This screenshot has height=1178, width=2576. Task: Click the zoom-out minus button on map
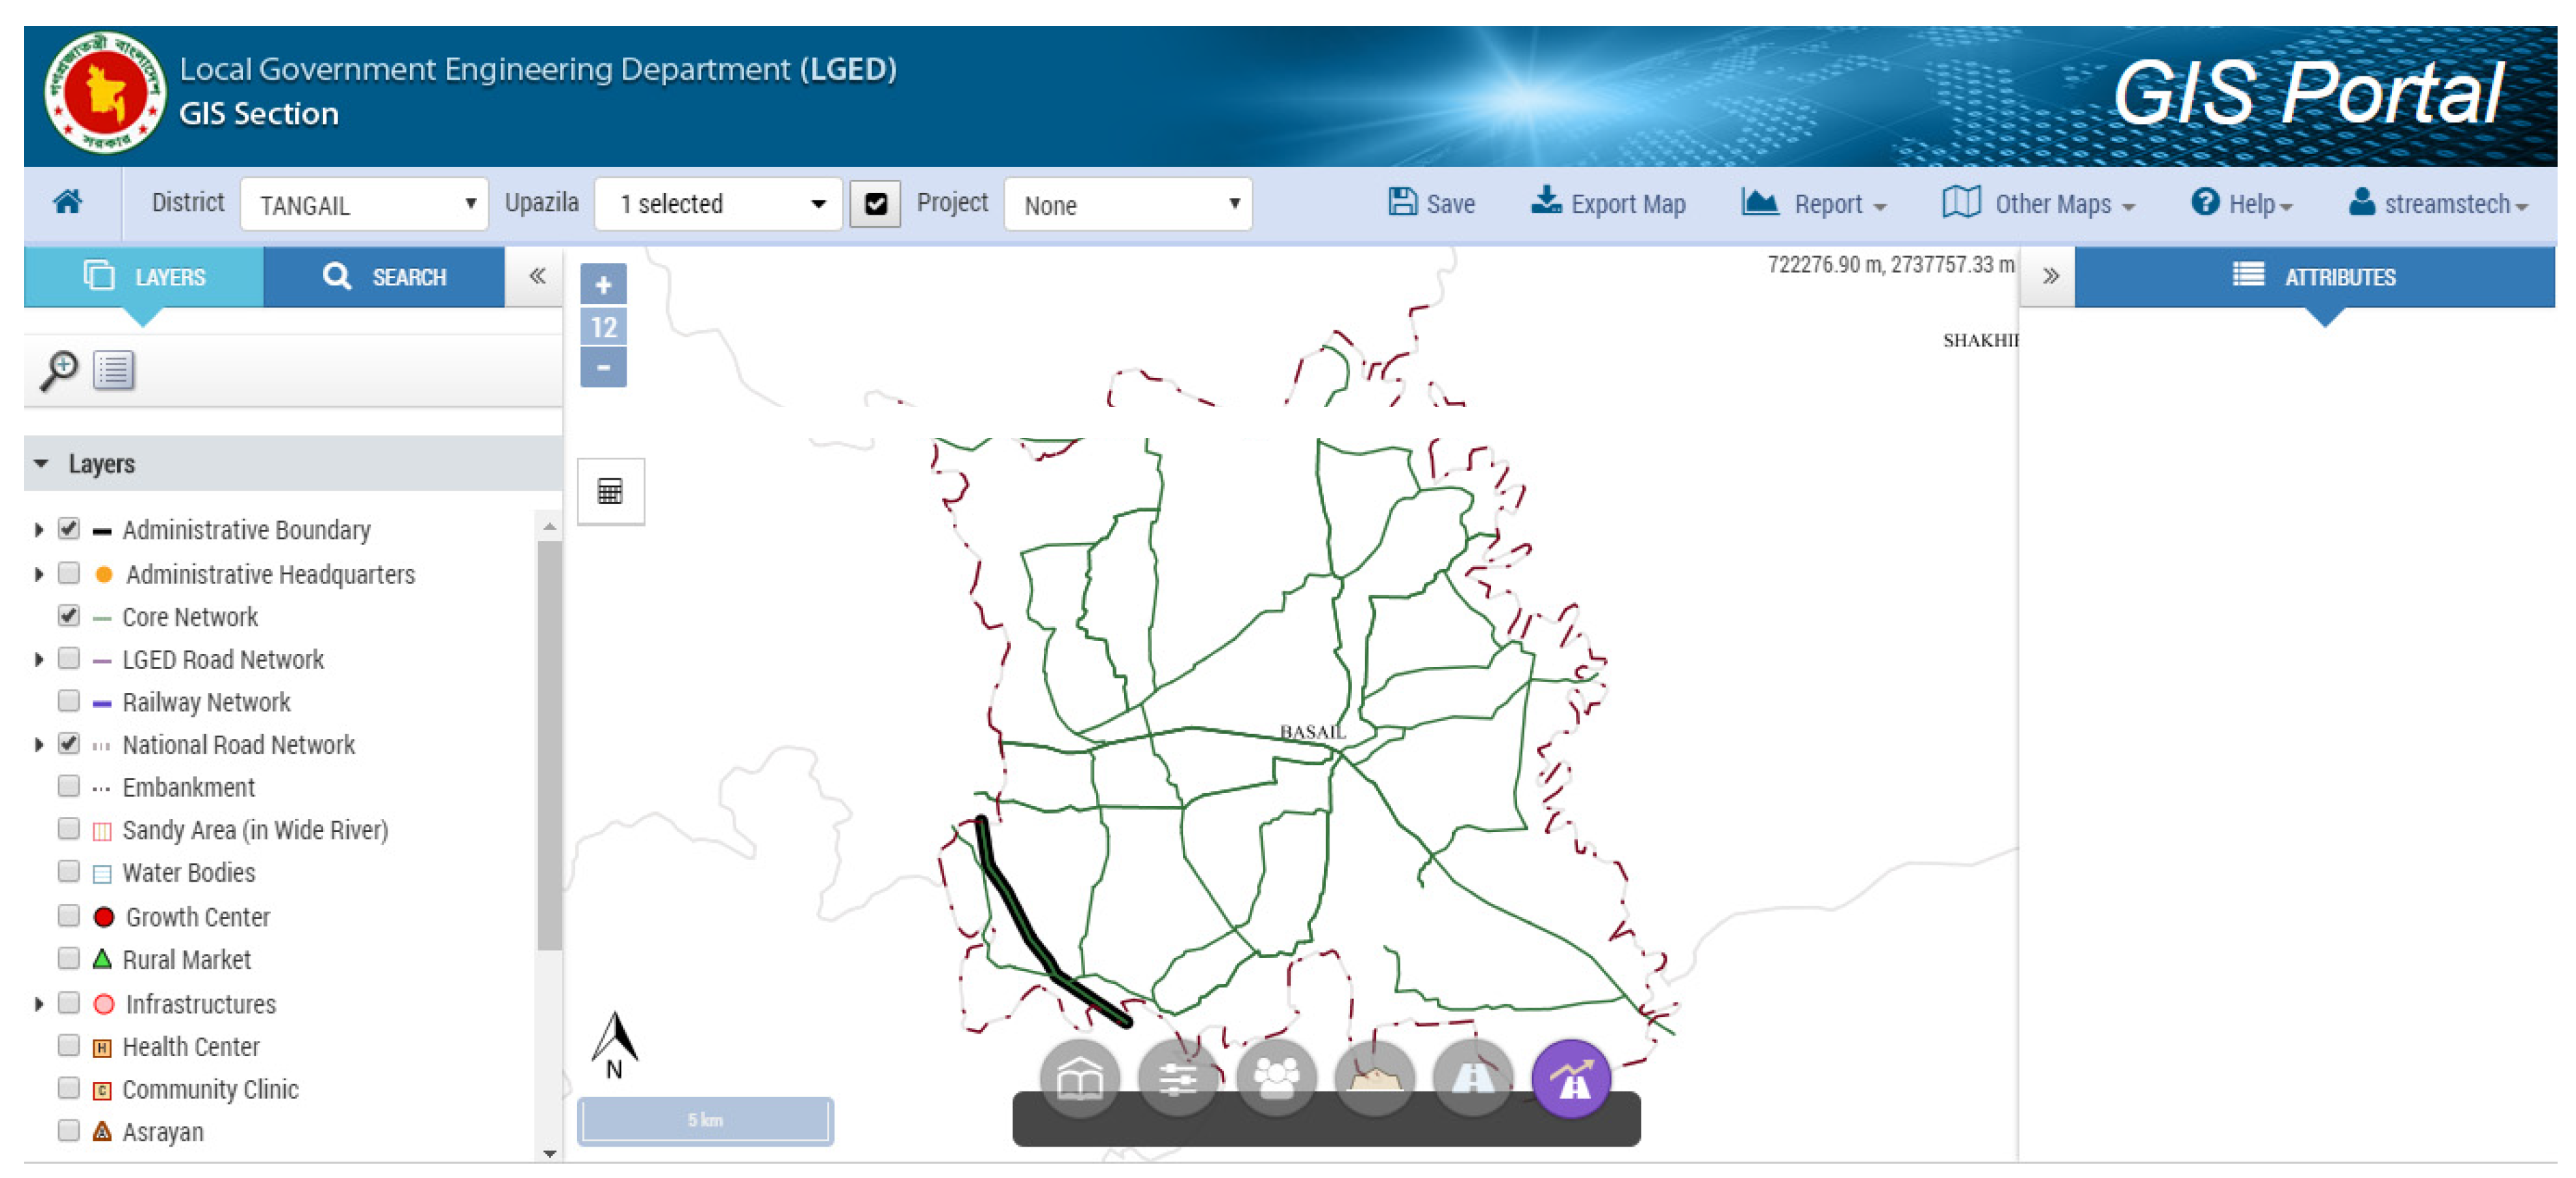603,367
